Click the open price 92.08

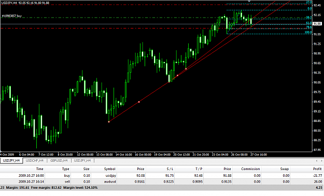[140, 176]
